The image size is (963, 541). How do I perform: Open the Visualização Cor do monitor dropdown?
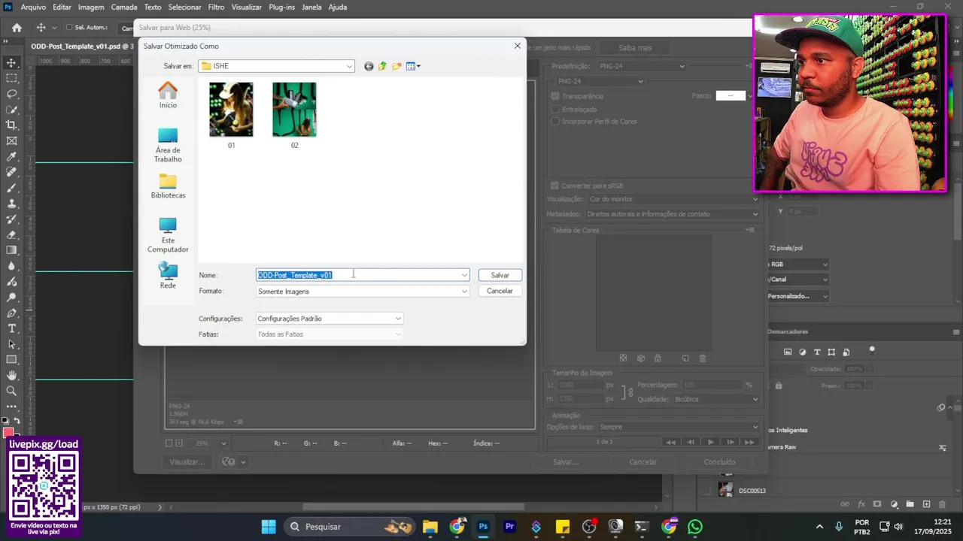pyautogui.click(x=673, y=199)
